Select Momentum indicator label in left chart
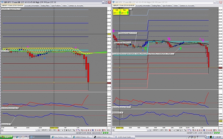Image resolution: width=223 pixels, height=139 pixels. point(6,124)
